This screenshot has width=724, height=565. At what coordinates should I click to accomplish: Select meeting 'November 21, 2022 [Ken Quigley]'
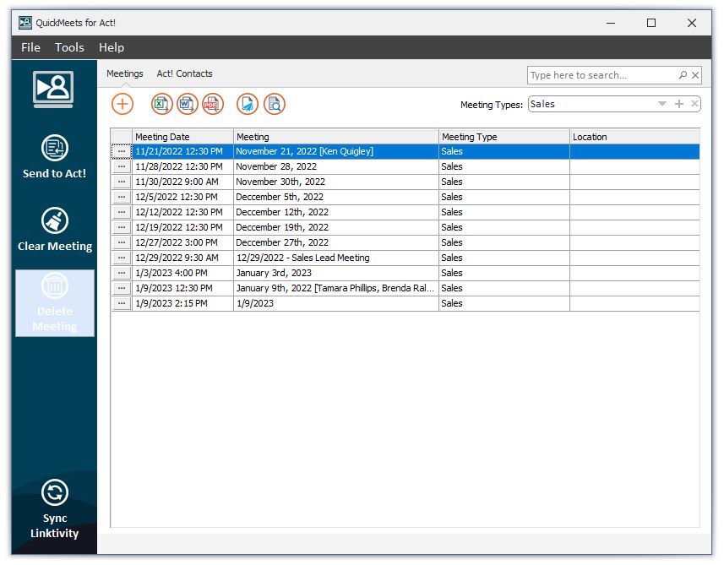coord(336,151)
